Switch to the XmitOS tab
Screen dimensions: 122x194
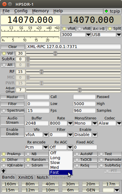point(26,177)
